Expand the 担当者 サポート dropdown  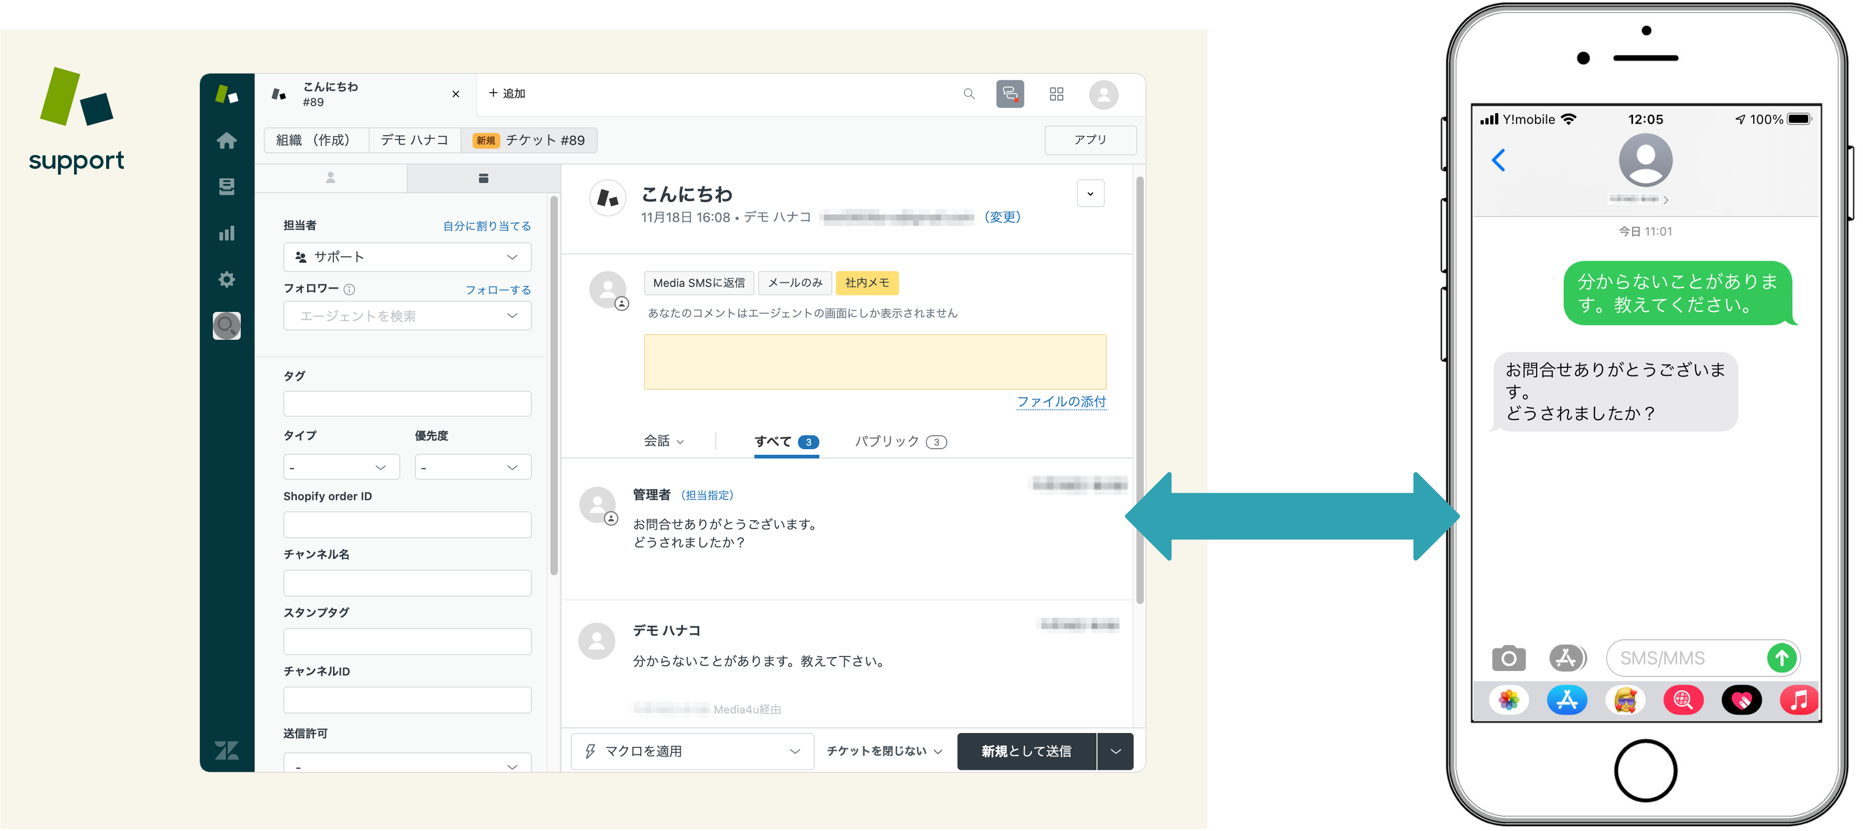pyautogui.click(x=407, y=257)
